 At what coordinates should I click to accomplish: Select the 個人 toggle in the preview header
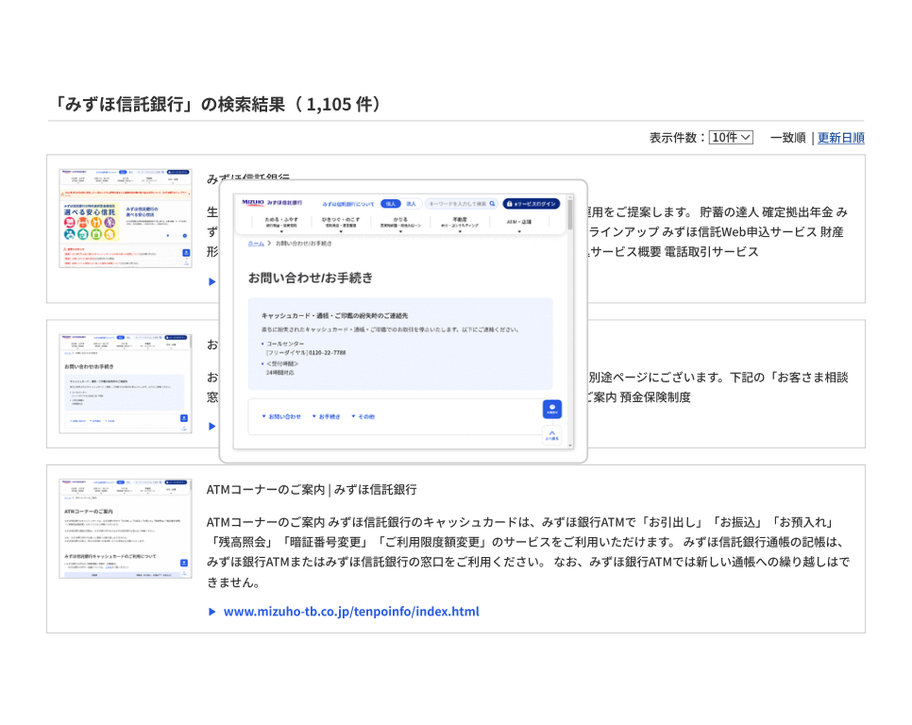click(391, 204)
